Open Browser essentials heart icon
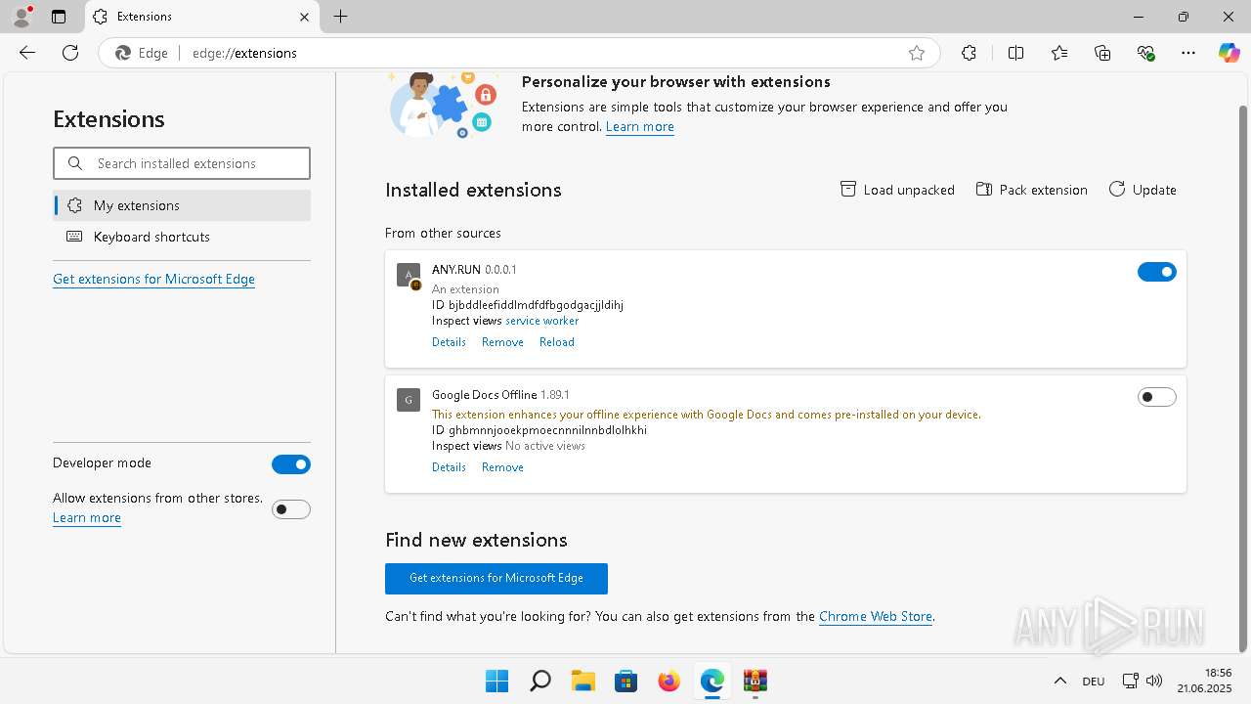The image size is (1251, 704). [1146, 53]
